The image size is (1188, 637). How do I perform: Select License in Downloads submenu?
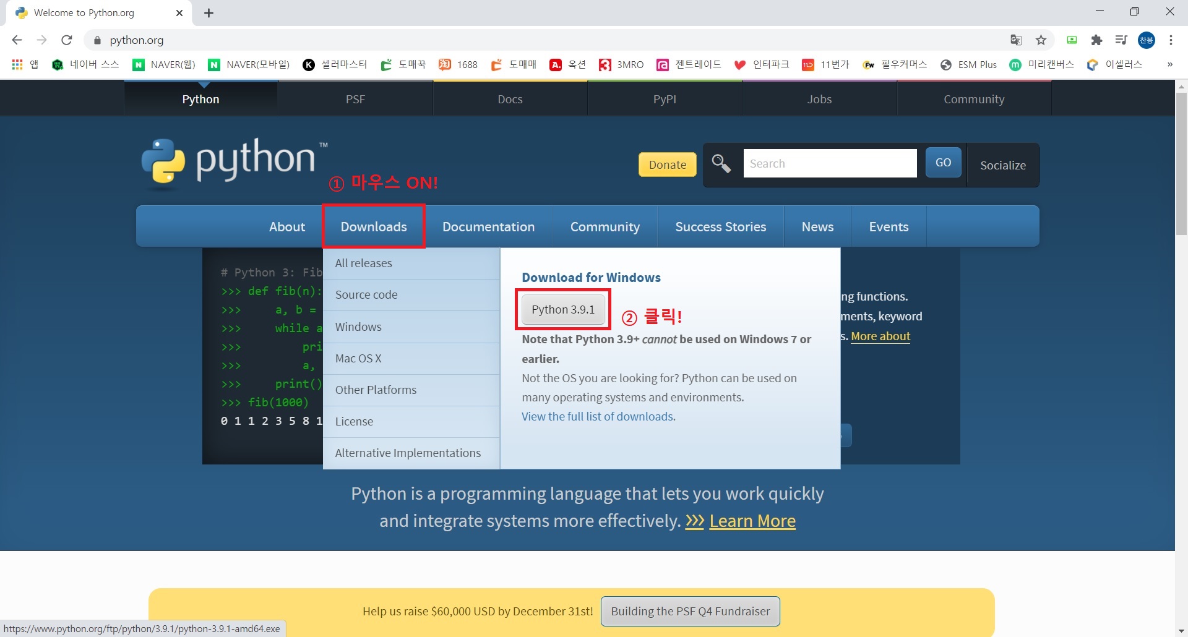(411, 422)
